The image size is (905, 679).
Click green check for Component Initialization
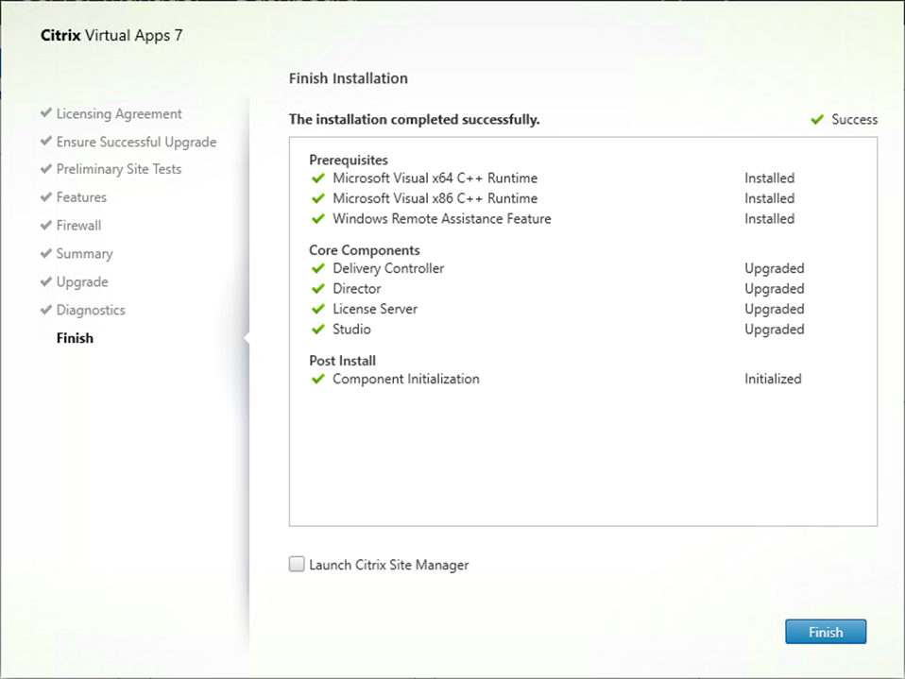pyautogui.click(x=318, y=379)
